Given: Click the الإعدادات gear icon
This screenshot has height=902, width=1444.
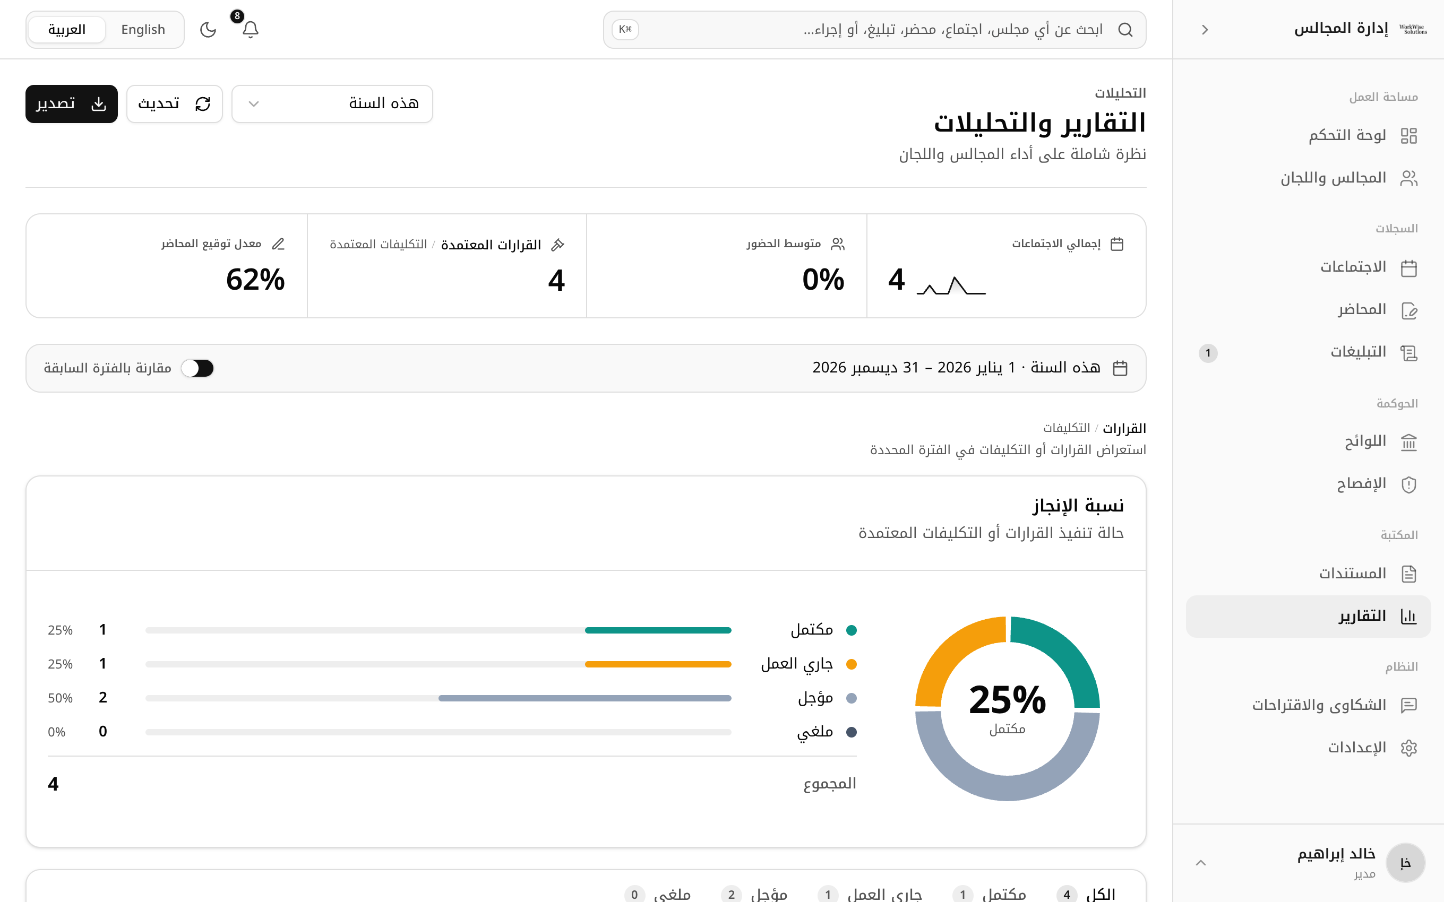Looking at the screenshot, I should click(1409, 748).
